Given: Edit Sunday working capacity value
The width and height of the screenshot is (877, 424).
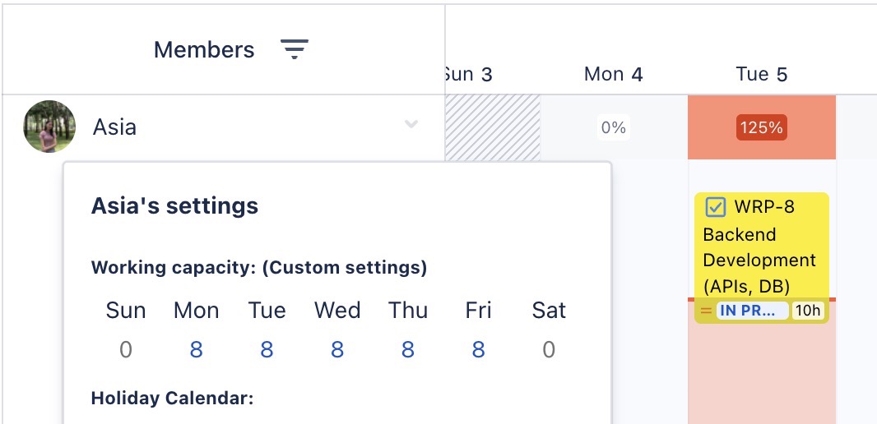Looking at the screenshot, I should pos(126,350).
